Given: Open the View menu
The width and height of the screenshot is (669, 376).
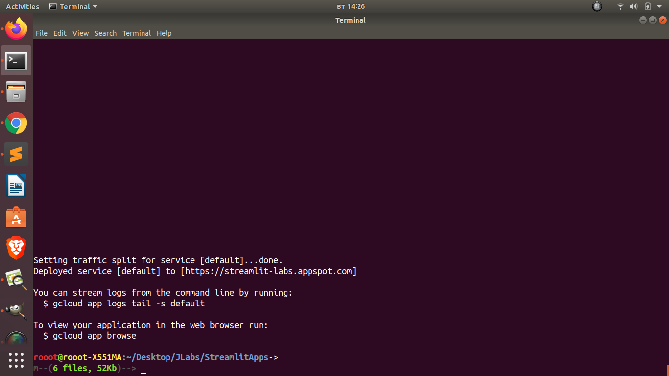Looking at the screenshot, I should click(x=80, y=33).
